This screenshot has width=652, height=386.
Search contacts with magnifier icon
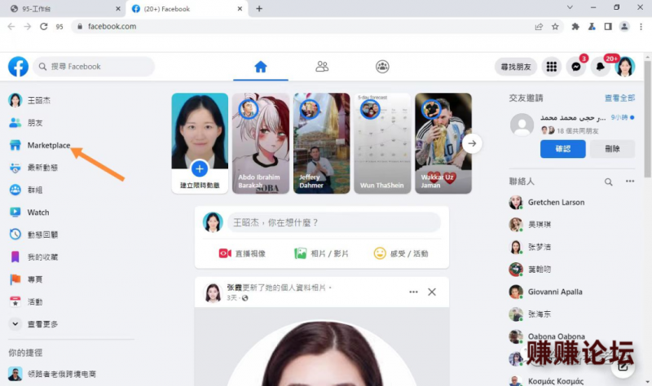pyautogui.click(x=608, y=182)
